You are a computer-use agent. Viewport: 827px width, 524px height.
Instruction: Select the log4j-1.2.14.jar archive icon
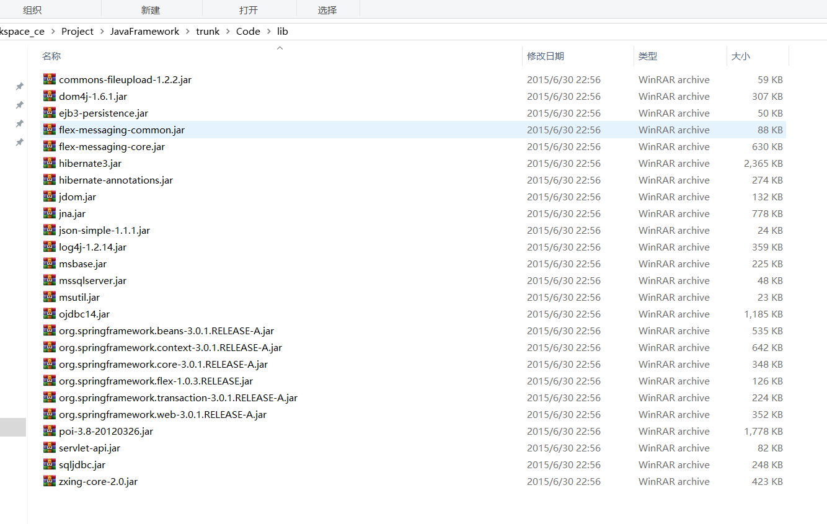(x=50, y=247)
